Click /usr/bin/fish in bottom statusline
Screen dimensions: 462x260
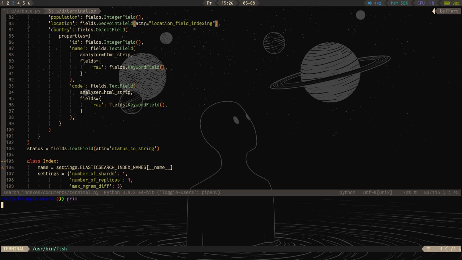tap(49, 249)
